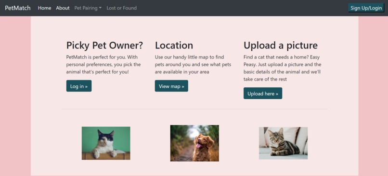
Task: Click the paragraph starting "Find a cat"
Action: [x=283, y=68]
